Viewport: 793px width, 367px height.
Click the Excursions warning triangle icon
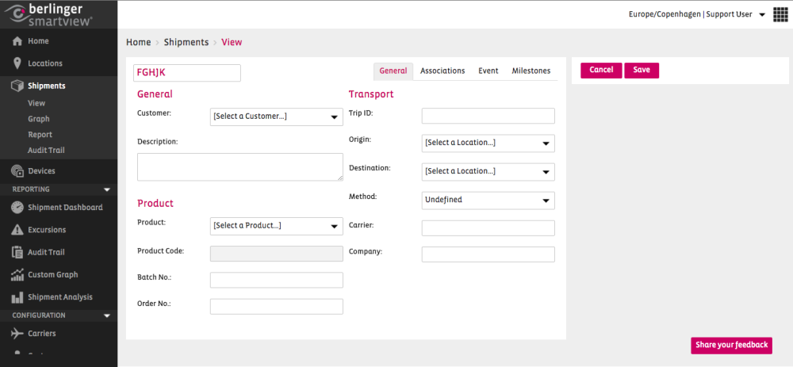coord(17,230)
